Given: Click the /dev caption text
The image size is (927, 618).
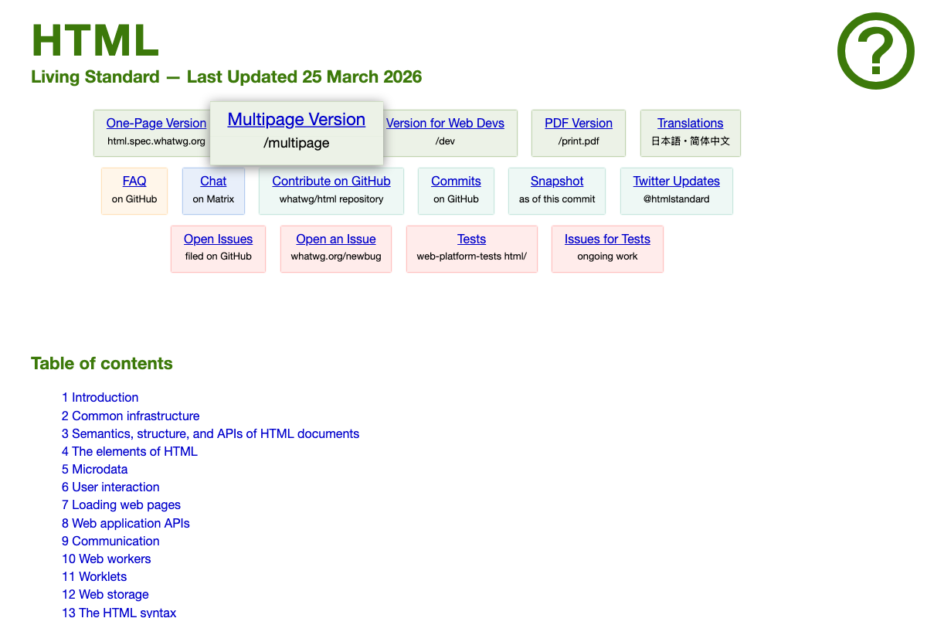Looking at the screenshot, I should click(445, 141).
